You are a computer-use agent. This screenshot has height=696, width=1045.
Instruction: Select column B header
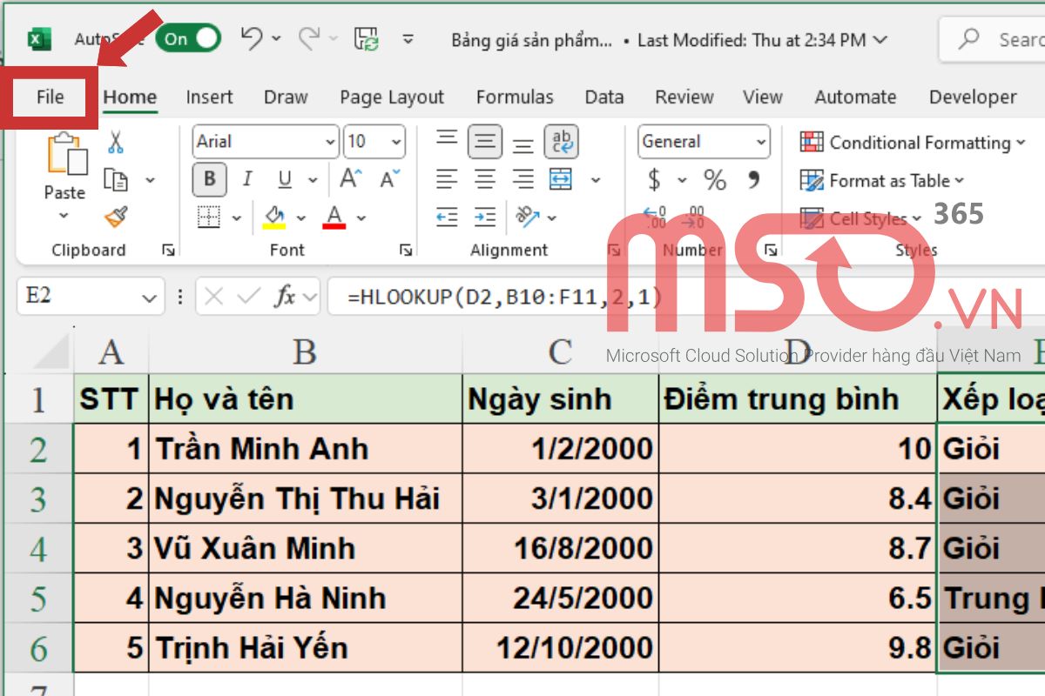point(305,351)
